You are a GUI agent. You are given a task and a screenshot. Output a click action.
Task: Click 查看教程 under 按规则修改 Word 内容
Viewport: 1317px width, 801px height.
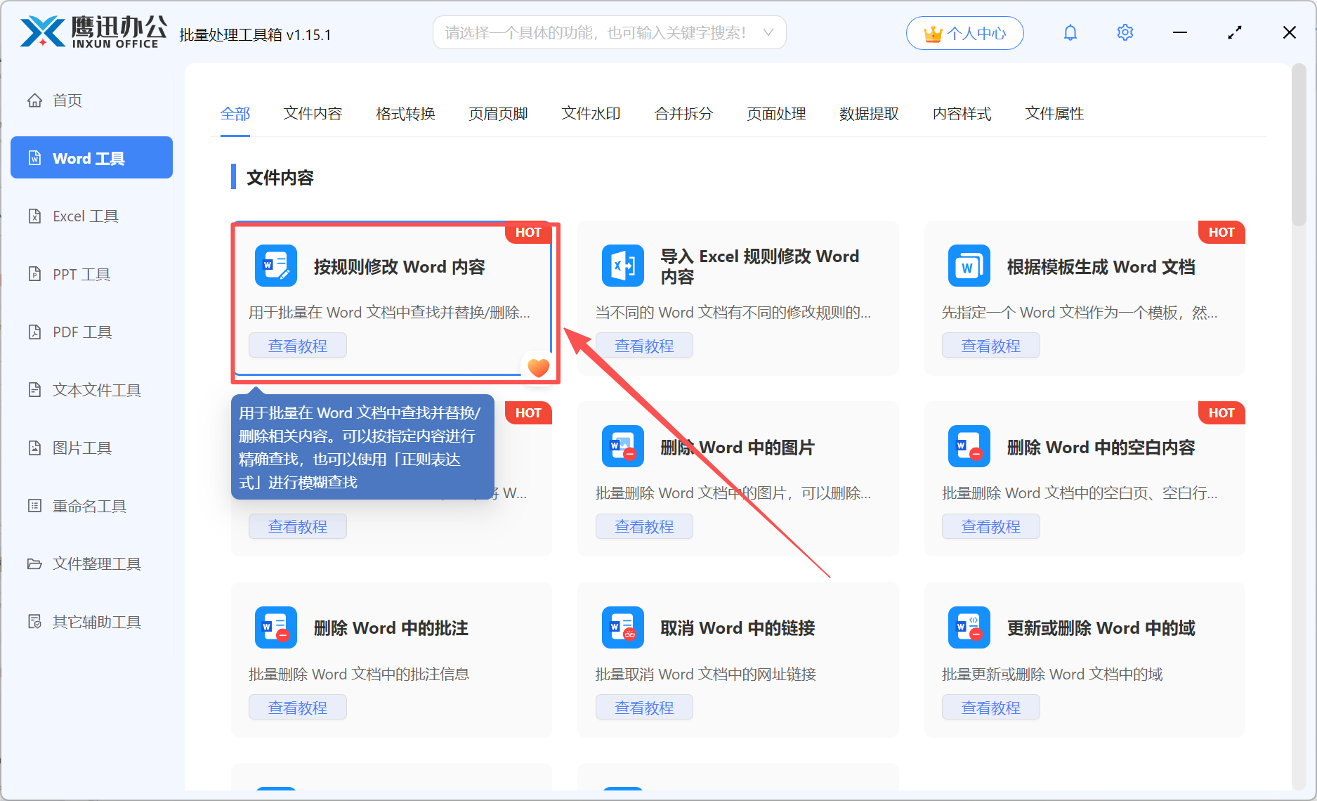(298, 346)
